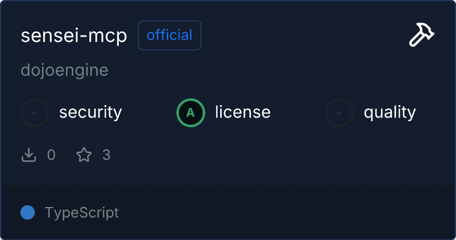Image resolution: width=456 pixels, height=240 pixels.
Task: Open the dojoengine author link
Action: 65,70
